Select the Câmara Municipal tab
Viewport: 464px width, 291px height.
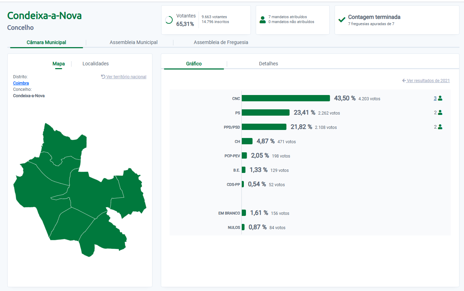(x=46, y=42)
